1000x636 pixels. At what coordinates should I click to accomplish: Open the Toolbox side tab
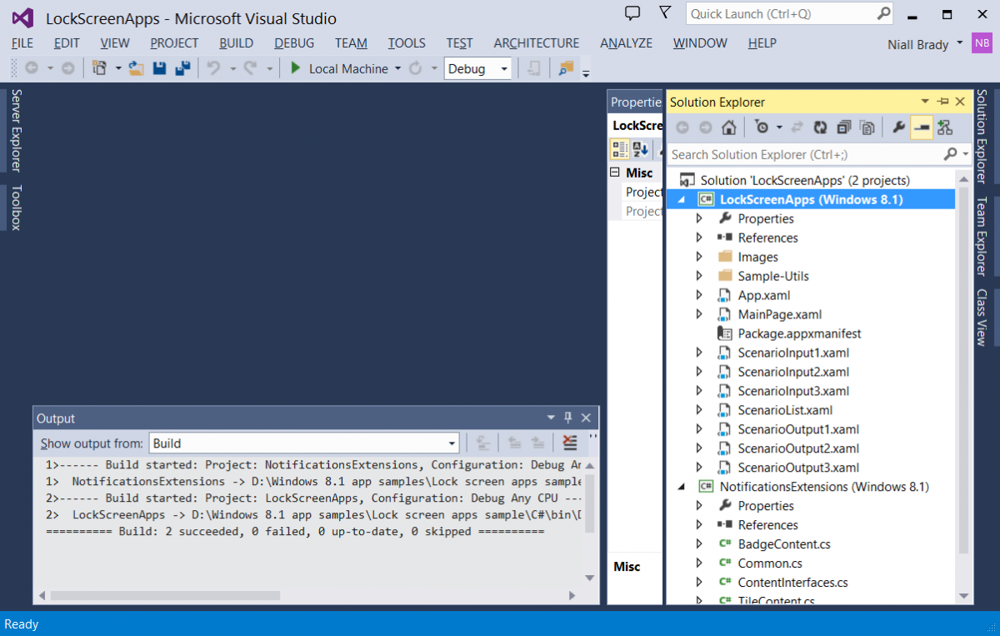pos(15,208)
